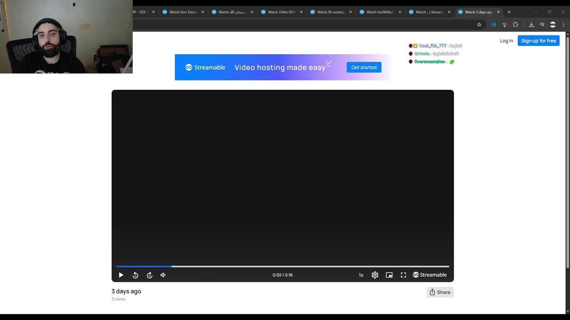This screenshot has height=320, width=570.
Task: Click the fiverswastaken chat message
Action: (432, 62)
